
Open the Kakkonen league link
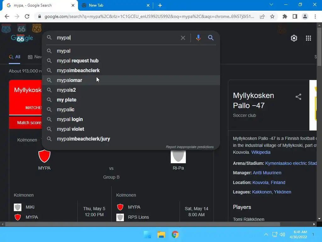262,192
